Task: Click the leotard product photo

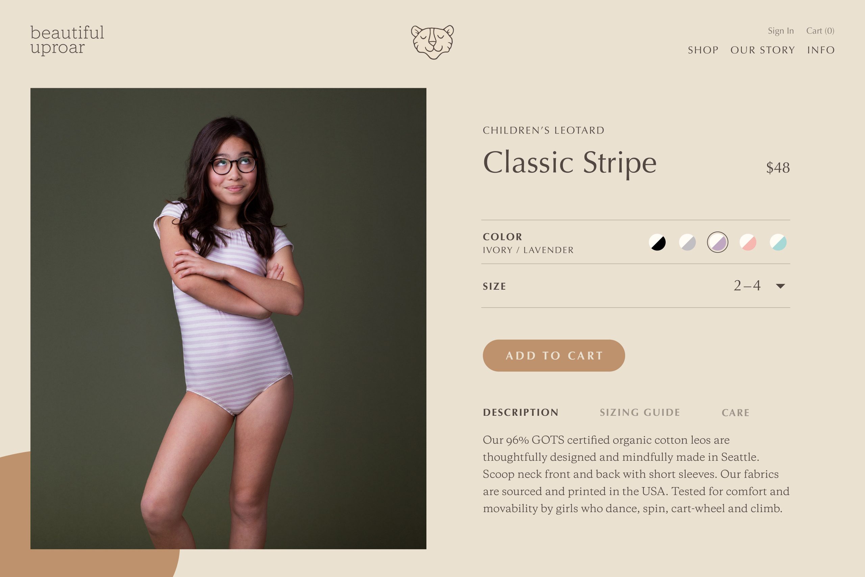Action: click(x=228, y=319)
